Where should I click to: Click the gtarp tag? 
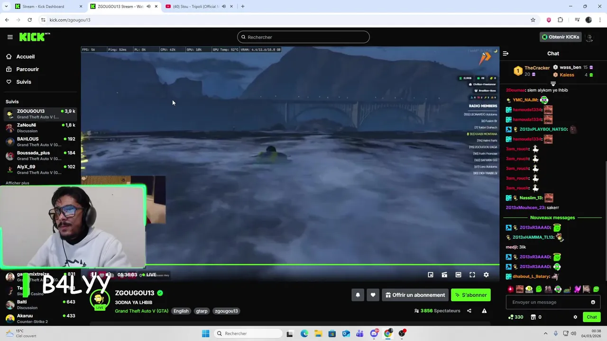click(202, 311)
